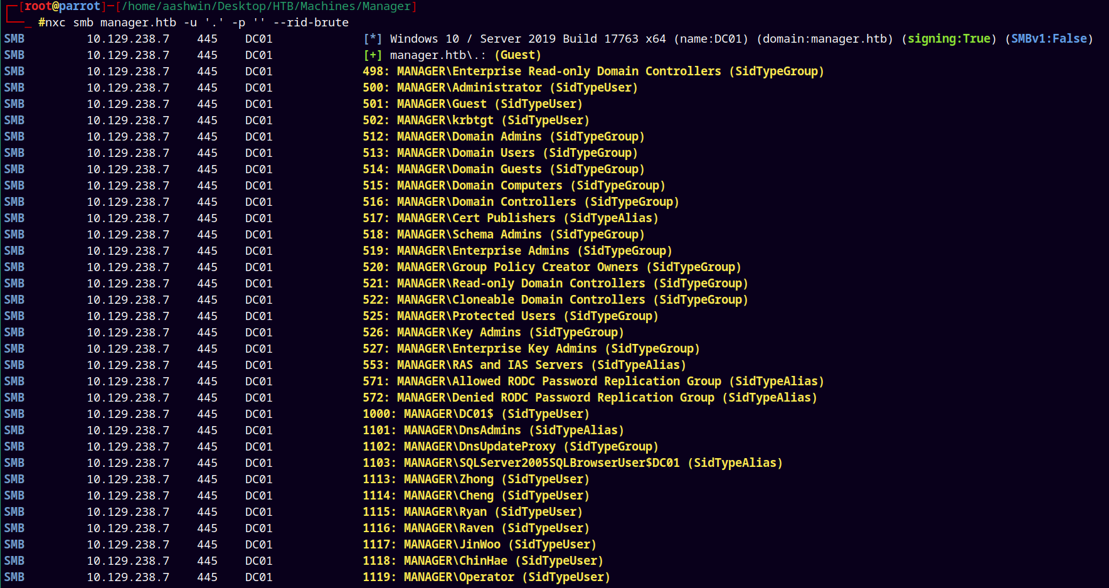Click 526: MANAGER\Key Admins entry
This screenshot has width=1109, height=588.
493,333
